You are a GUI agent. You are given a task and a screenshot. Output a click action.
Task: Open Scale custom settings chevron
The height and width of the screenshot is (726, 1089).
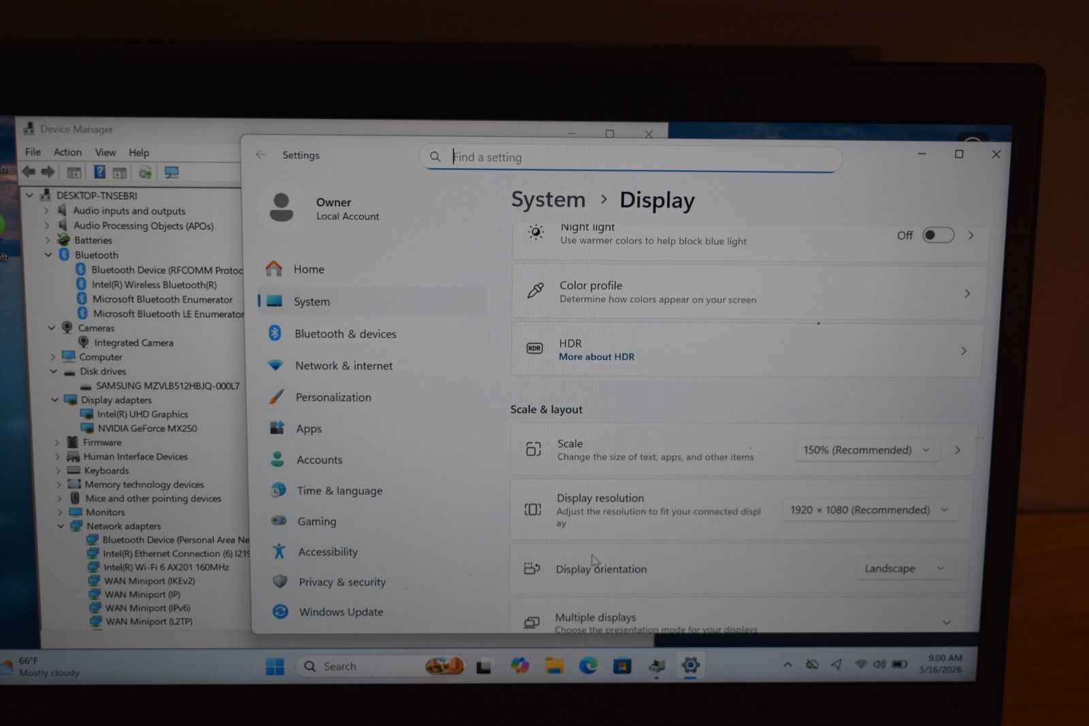(x=958, y=450)
